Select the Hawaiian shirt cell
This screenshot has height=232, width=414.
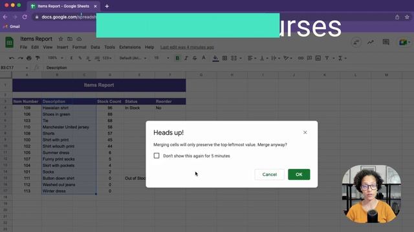(69, 108)
